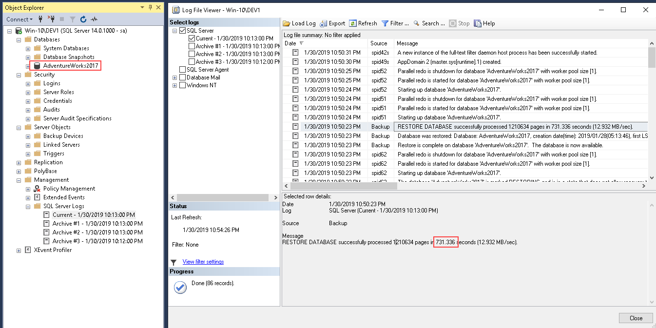This screenshot has width=656, height=328.
Task: Click Disconnect plug icon with red X
Action: (51, 19)
